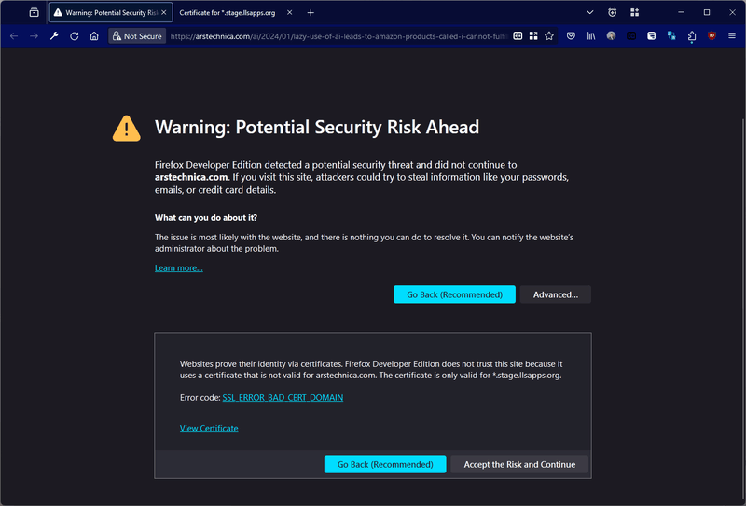Click the Not Secure site info
This screenshot has width=746, height=506.
click(x=137, y=36)
